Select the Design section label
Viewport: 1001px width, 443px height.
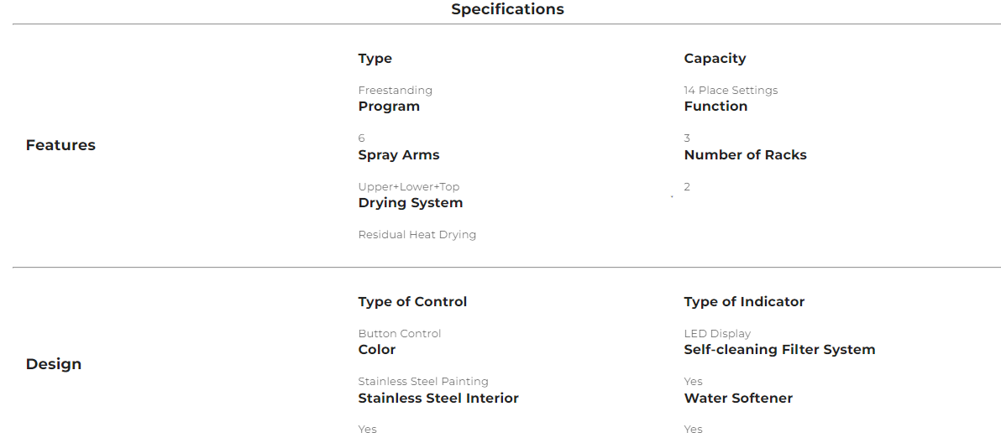click(54, 364)
